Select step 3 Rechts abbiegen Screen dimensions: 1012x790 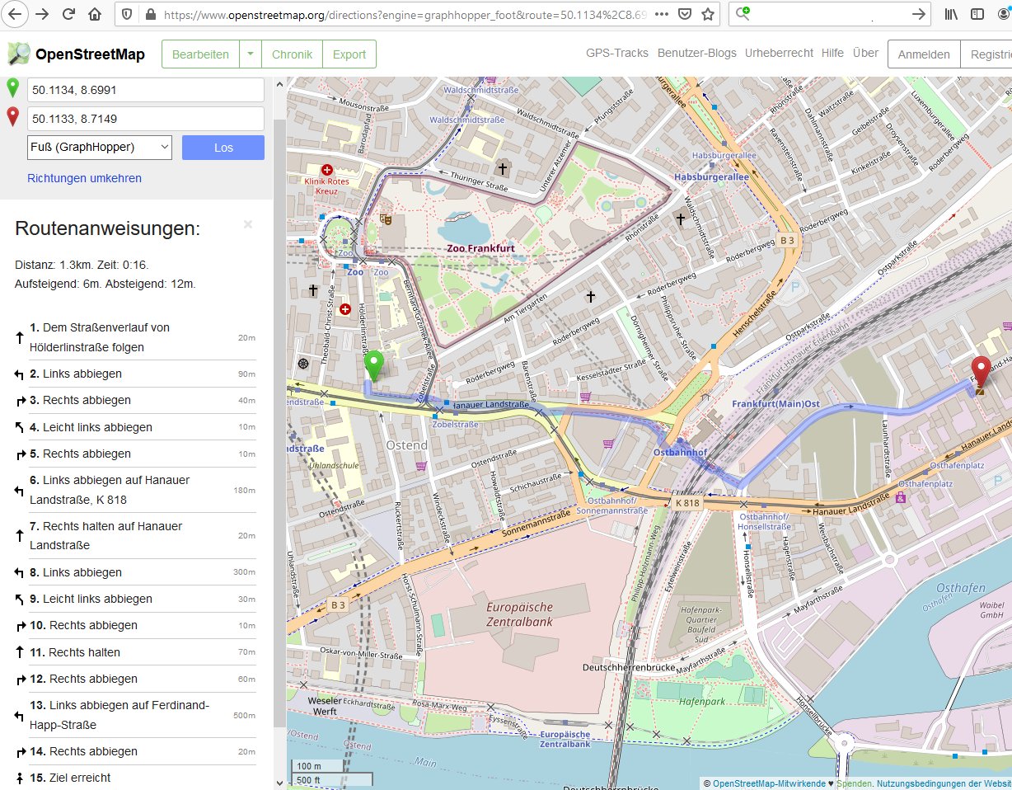[x=137, y=400]
